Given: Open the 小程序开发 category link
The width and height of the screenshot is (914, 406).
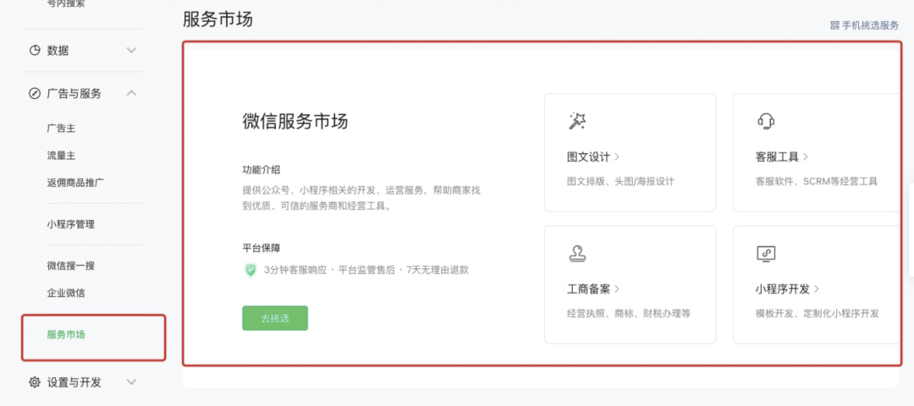Looking at the screenshot, I should point(788,289).
